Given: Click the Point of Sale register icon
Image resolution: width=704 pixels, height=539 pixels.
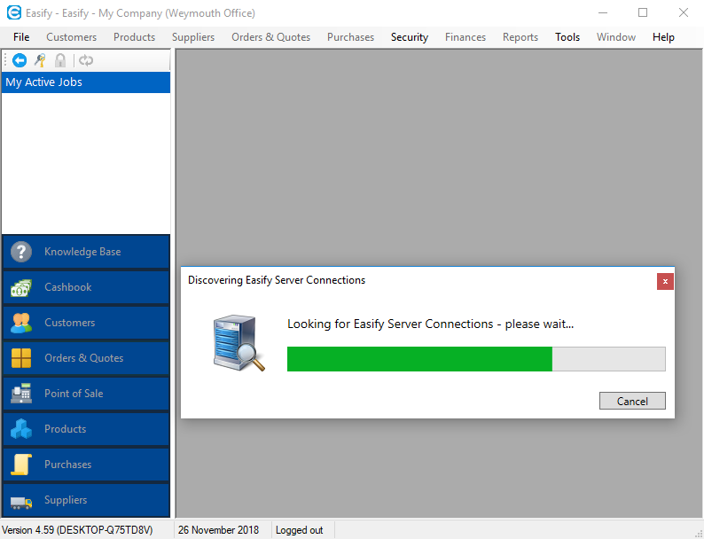Looking at the screenshot, I should [21, 394].
